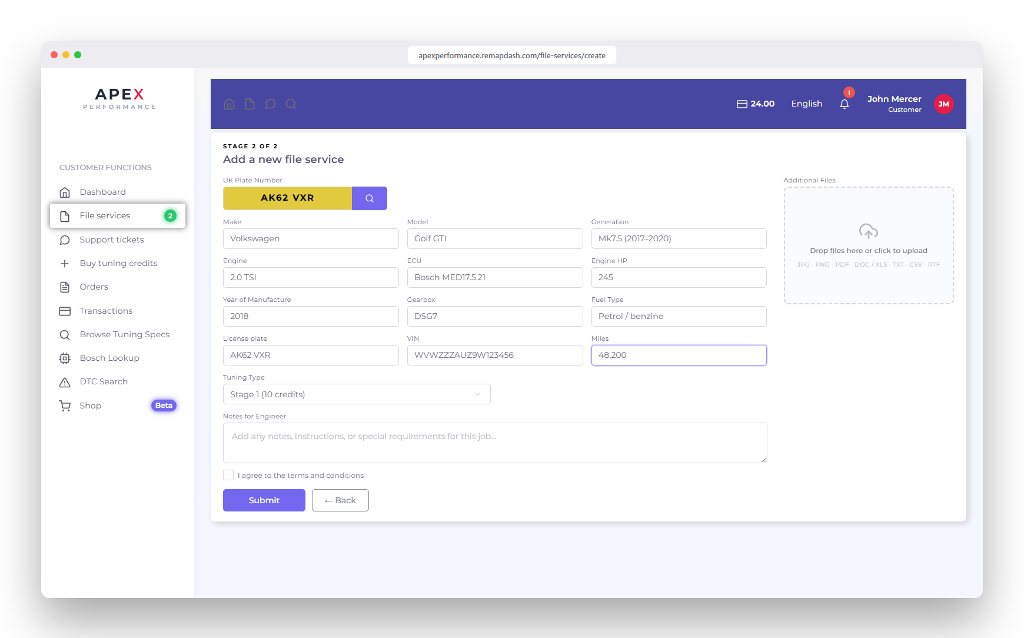Click the Make field with Volkswagen
This screenshot has height=638, width=1024.
point(311,239)
